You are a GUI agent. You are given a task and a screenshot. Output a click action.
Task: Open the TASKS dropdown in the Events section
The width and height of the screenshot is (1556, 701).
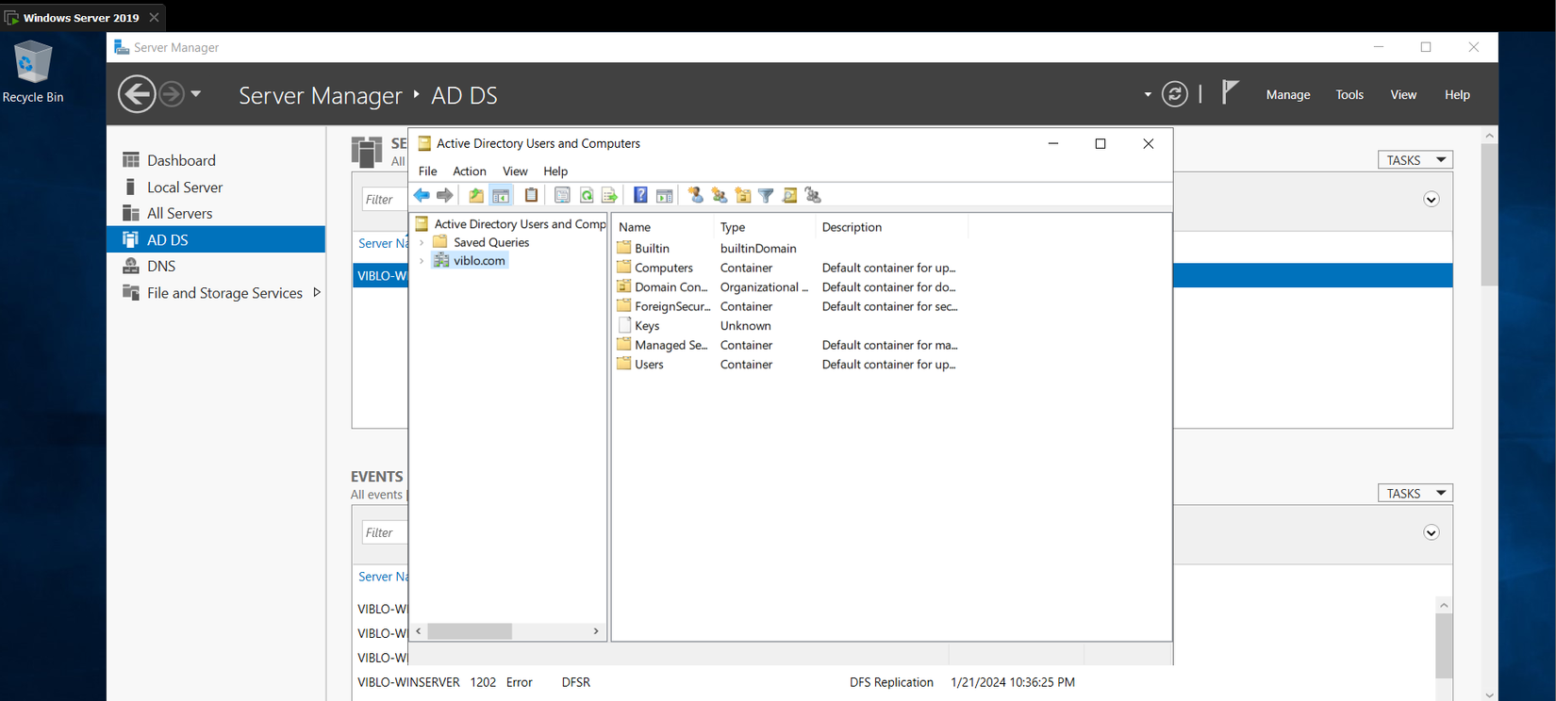[1415, 493]
